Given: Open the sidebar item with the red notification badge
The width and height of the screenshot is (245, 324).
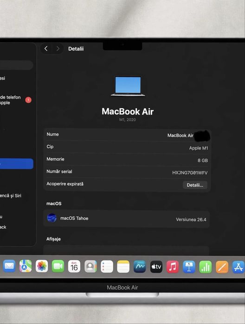Looking at the screenshot, I should click(16, 100).
